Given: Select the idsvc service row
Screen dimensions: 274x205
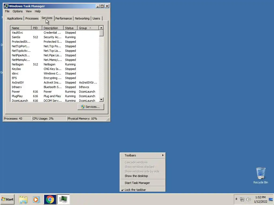Looking at the screenshot, I should (x=55, y=73).
